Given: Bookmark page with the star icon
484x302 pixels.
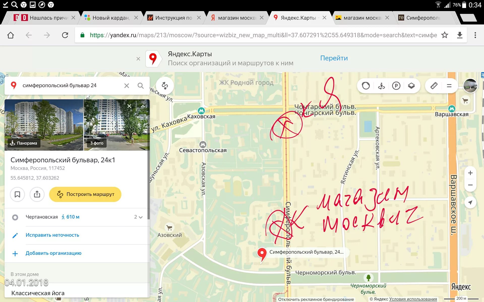Looking at the screenshot, I should click(445, 35).
